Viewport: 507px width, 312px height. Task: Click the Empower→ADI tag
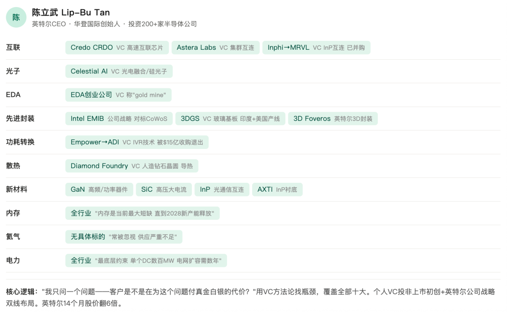click(137, 142)
